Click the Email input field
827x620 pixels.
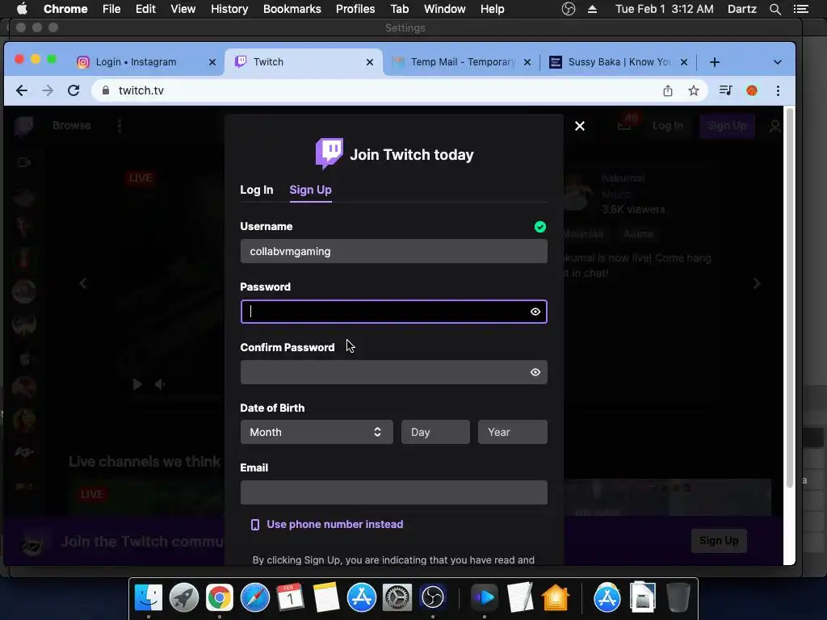393,492
